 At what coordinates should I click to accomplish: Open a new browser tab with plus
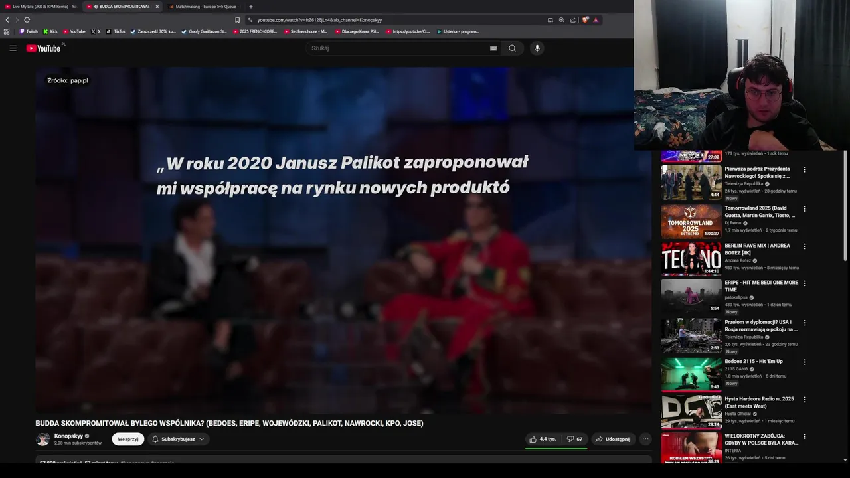[250, 7]
